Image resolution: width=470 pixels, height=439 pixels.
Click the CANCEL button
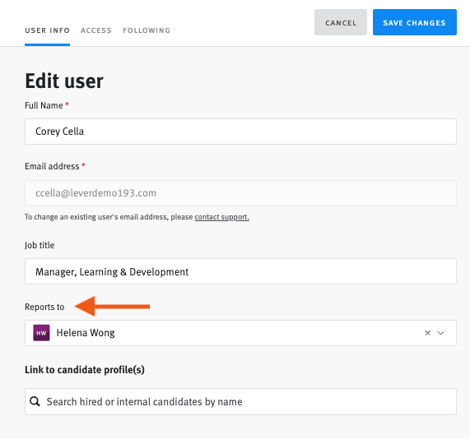[x=341, y=22]
